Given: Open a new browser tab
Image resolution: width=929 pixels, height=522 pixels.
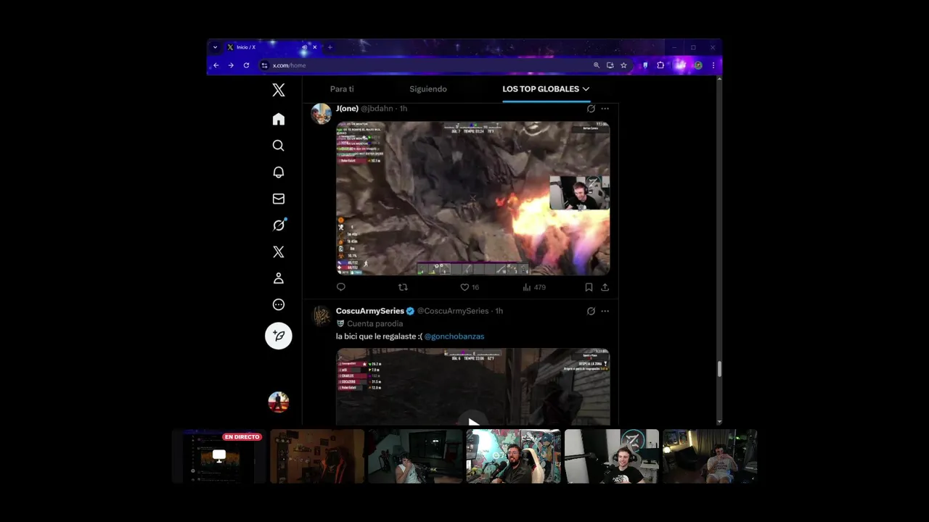Looking at the screenshot, I should [x=330, y=47].
